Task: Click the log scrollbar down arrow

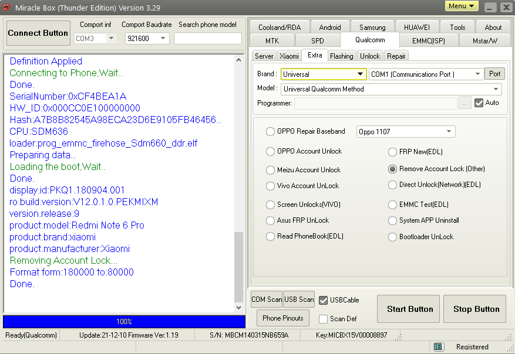Action: pyautogui.click(x=239, y=308)
